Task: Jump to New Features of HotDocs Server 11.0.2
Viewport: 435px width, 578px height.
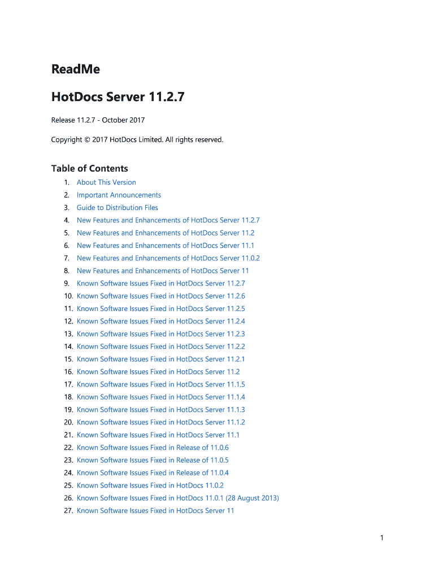Action: coord(168,258)
